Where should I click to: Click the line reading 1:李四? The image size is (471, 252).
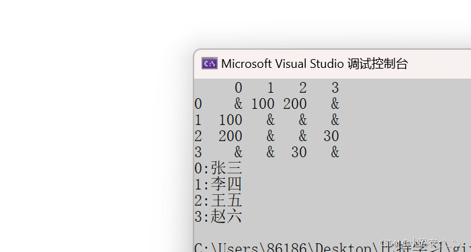[x=218, y=184]
